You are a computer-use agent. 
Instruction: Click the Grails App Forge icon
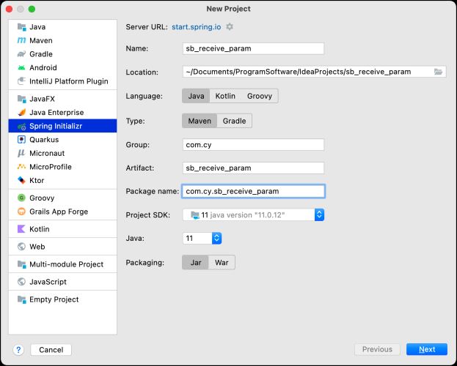point(21,212)
